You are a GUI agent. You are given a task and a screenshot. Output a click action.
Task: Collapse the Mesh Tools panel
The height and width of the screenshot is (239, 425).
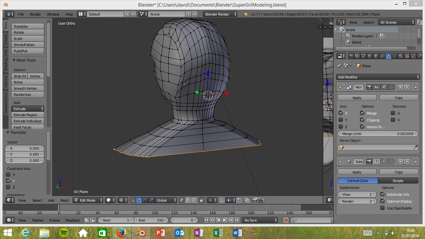14,60
